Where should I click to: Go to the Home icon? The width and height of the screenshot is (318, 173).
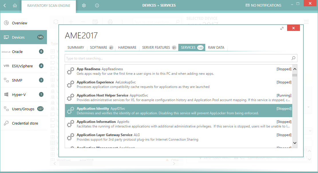click(15, 5)
